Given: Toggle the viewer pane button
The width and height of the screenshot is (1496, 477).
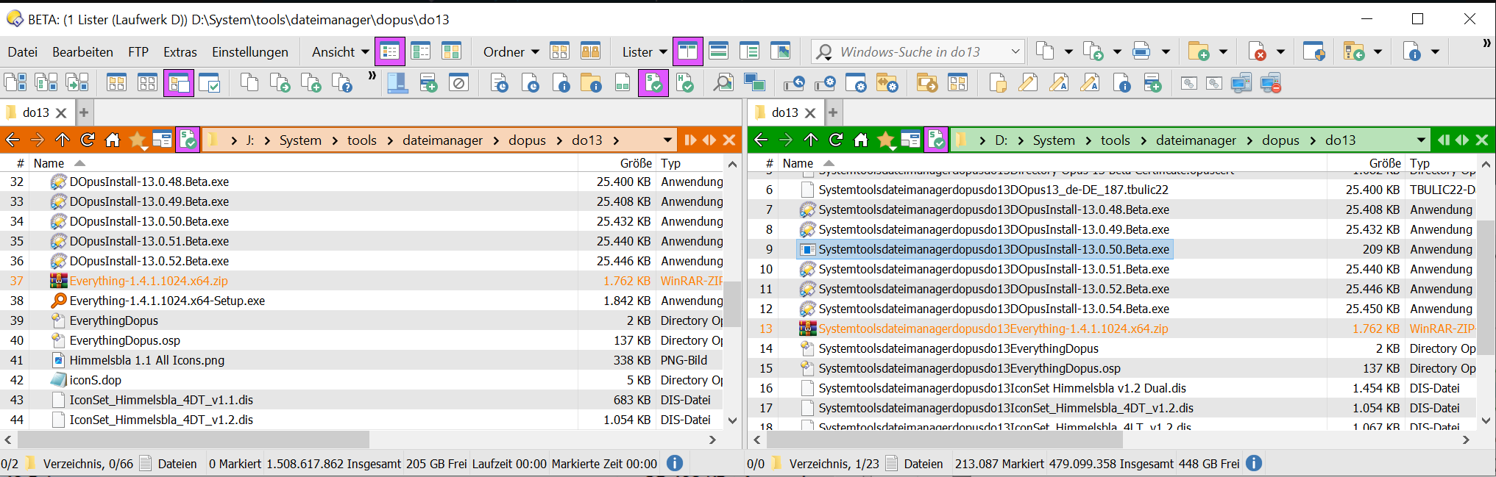Looking at the screenshot, I should point(780,51).
